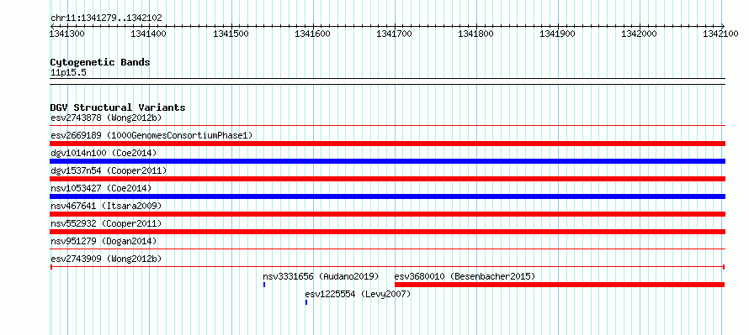Click the 11p15.5 cytogenetic band line
Image resolution: width=749 pixels, height=335 pixels.
pyautogui.click(x=387, y=81)
